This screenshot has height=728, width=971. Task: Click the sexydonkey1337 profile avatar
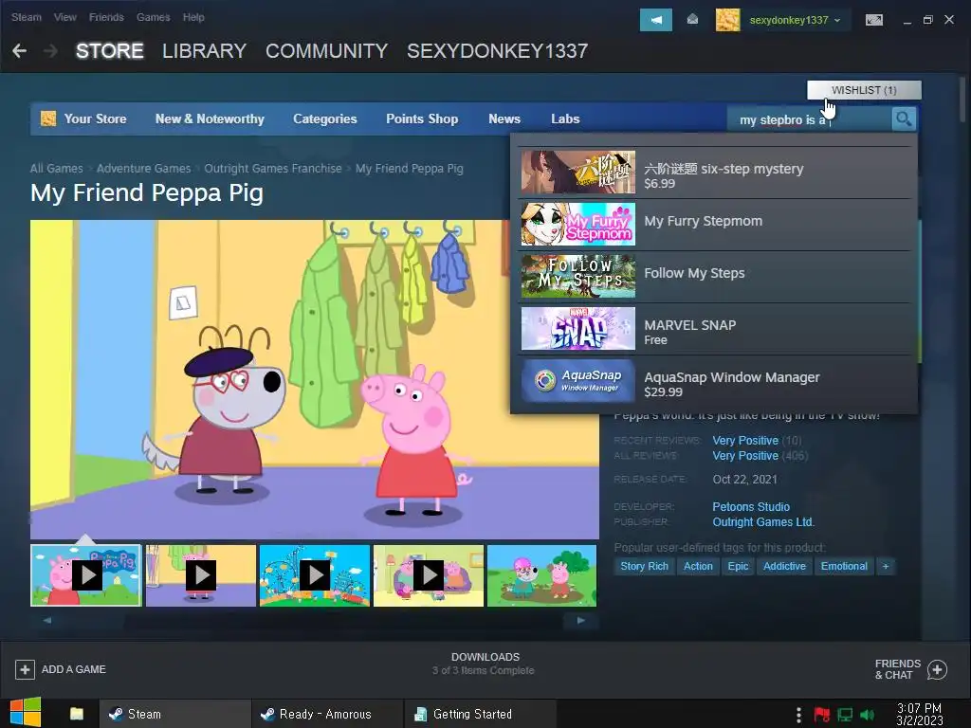(727, 20)
